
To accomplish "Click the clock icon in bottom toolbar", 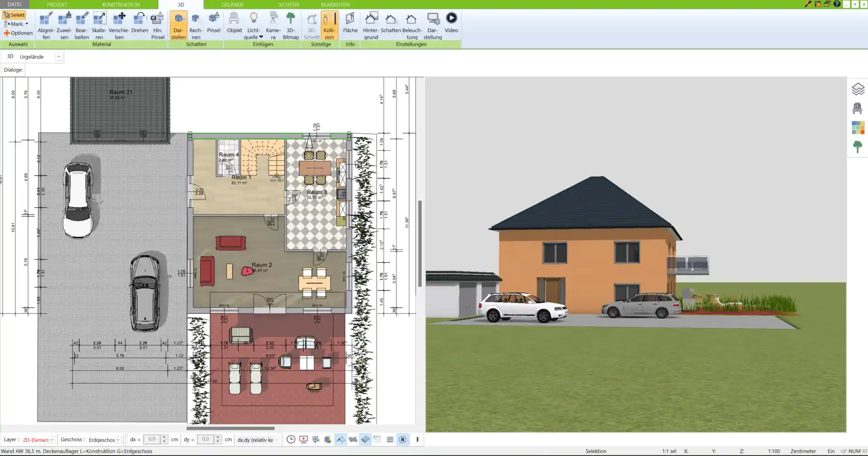I will point(291,439).
